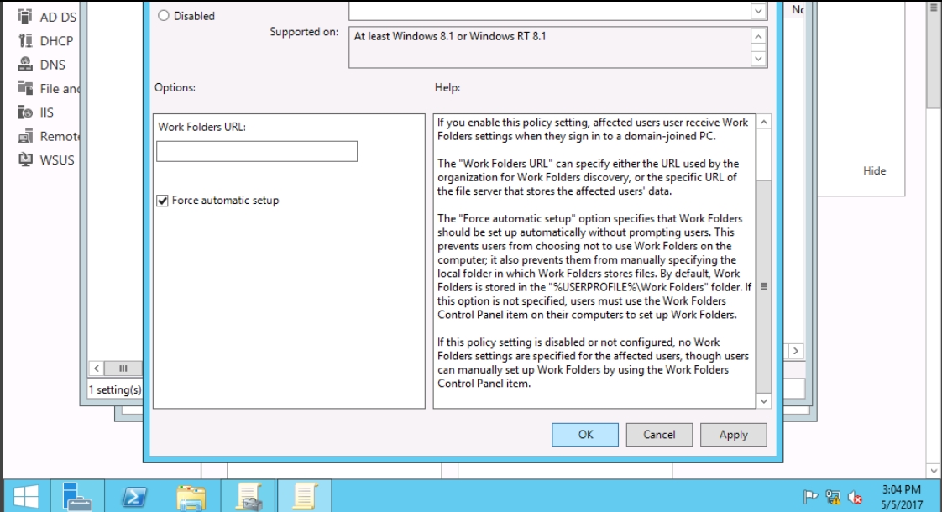Screen dimensions: 942x512
Task: Click Help text scroll-down arrow
Action: [x=763, y=402]
